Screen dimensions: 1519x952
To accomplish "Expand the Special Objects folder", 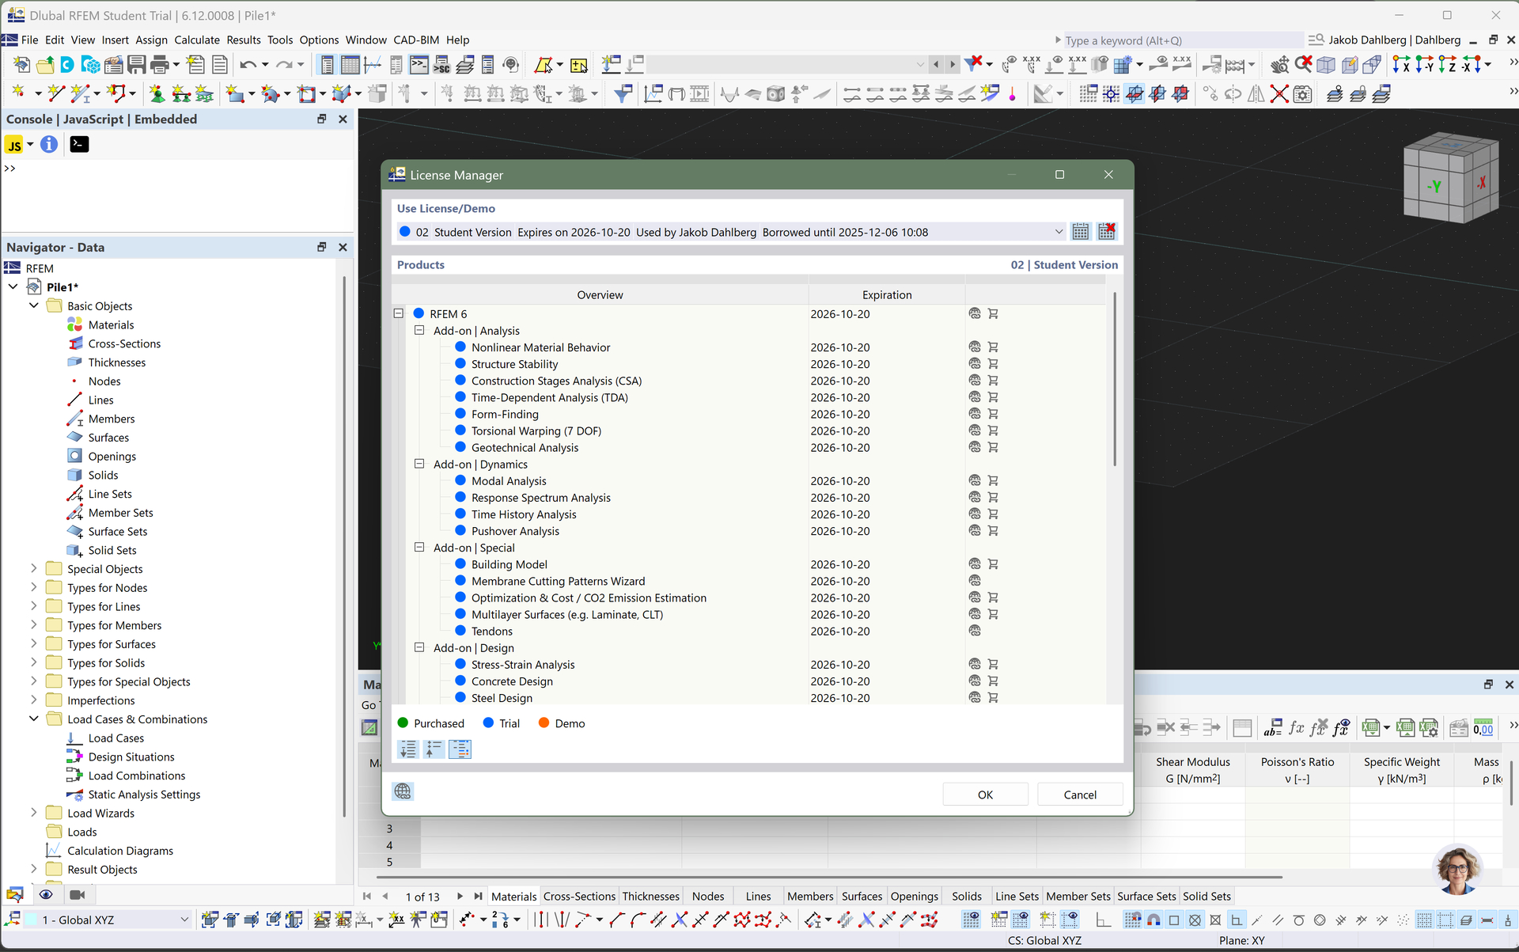I will (x=33, y=568).
